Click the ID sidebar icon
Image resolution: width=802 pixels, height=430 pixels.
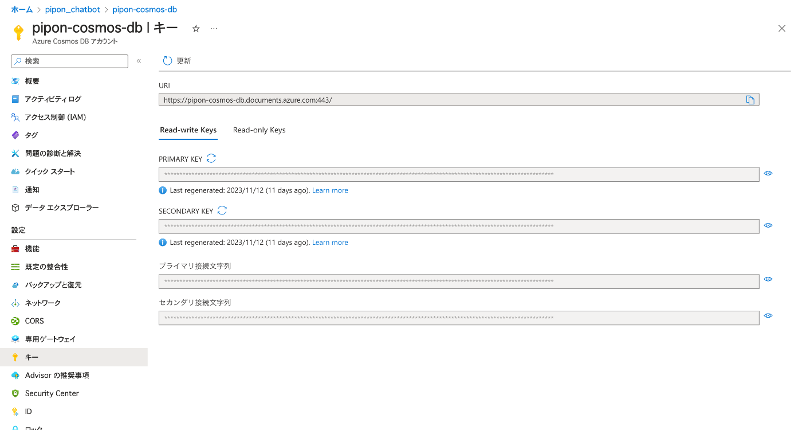click(x=15, y=412)
